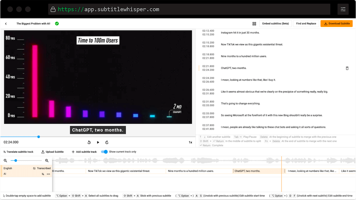This screenshot has height=200, width=356.
Task: Select subtitle 'That's going to change everything.'
Action: pyautogui.click(x=240, y=104)
